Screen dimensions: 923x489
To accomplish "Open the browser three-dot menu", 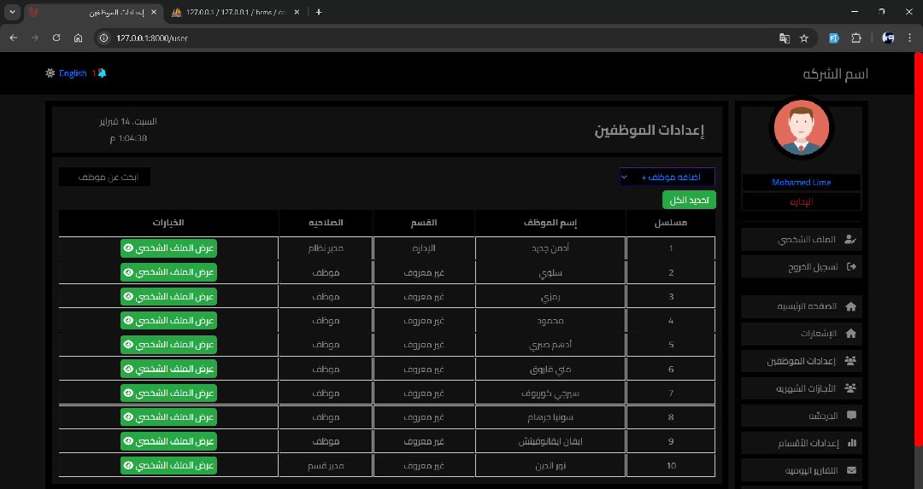I will pos(910,38).
